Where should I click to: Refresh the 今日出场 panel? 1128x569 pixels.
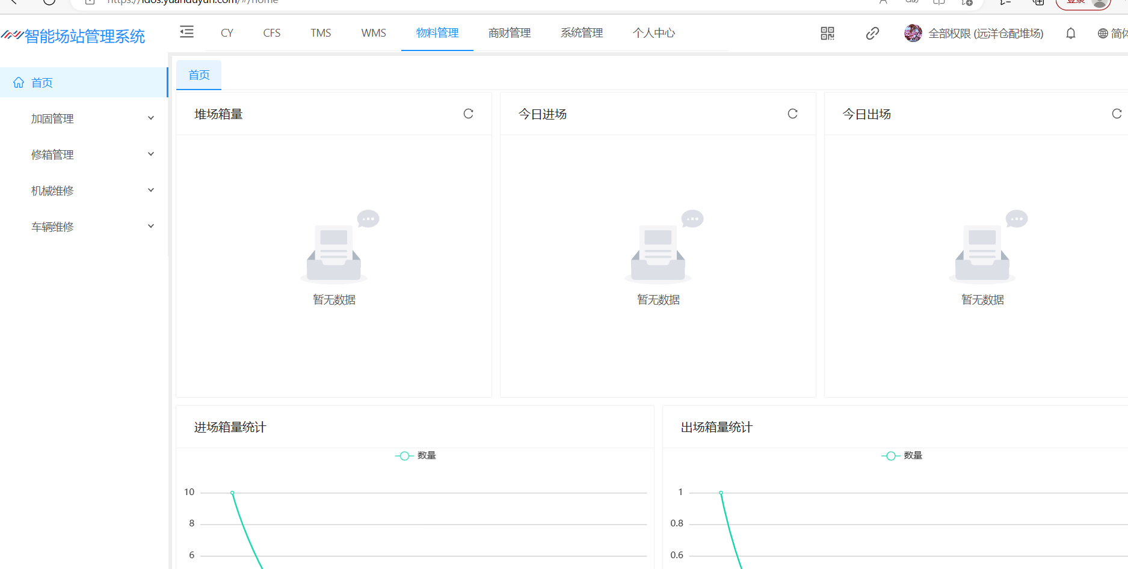point(1117,114)
